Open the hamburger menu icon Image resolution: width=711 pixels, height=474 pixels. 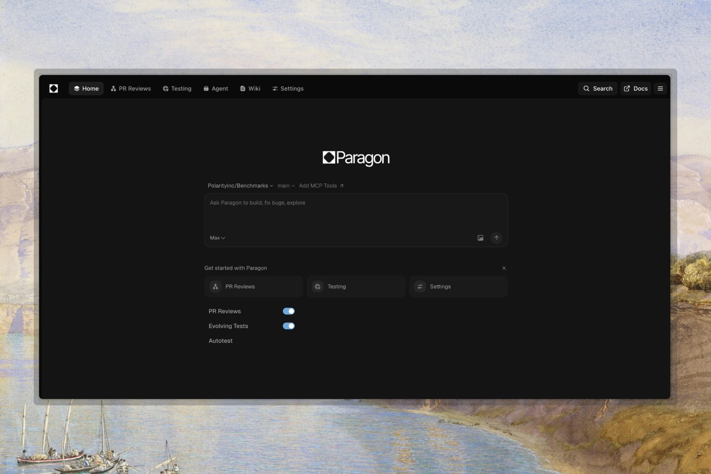pyautogui.click(x=660, y=89)
